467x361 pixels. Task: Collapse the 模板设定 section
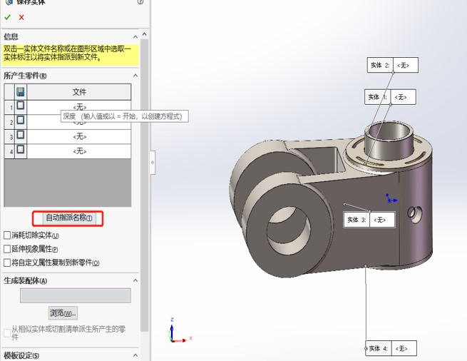tap(135, 355)
